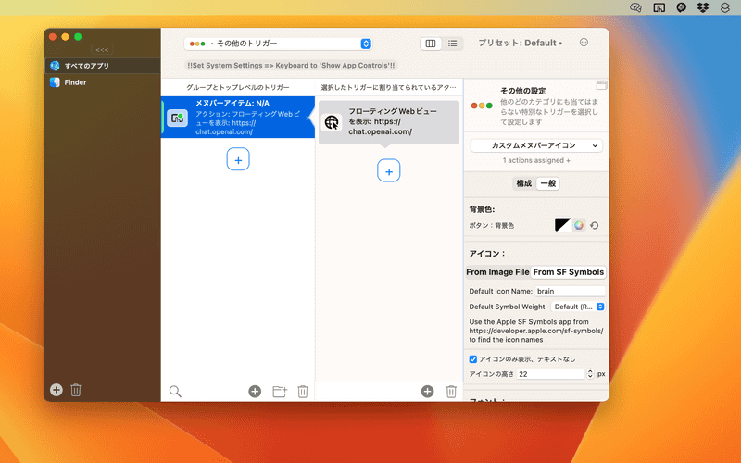Click the 選択したトリガーに割り当てられているアク… header
741x463 pixels.
(x=388, y=87)
